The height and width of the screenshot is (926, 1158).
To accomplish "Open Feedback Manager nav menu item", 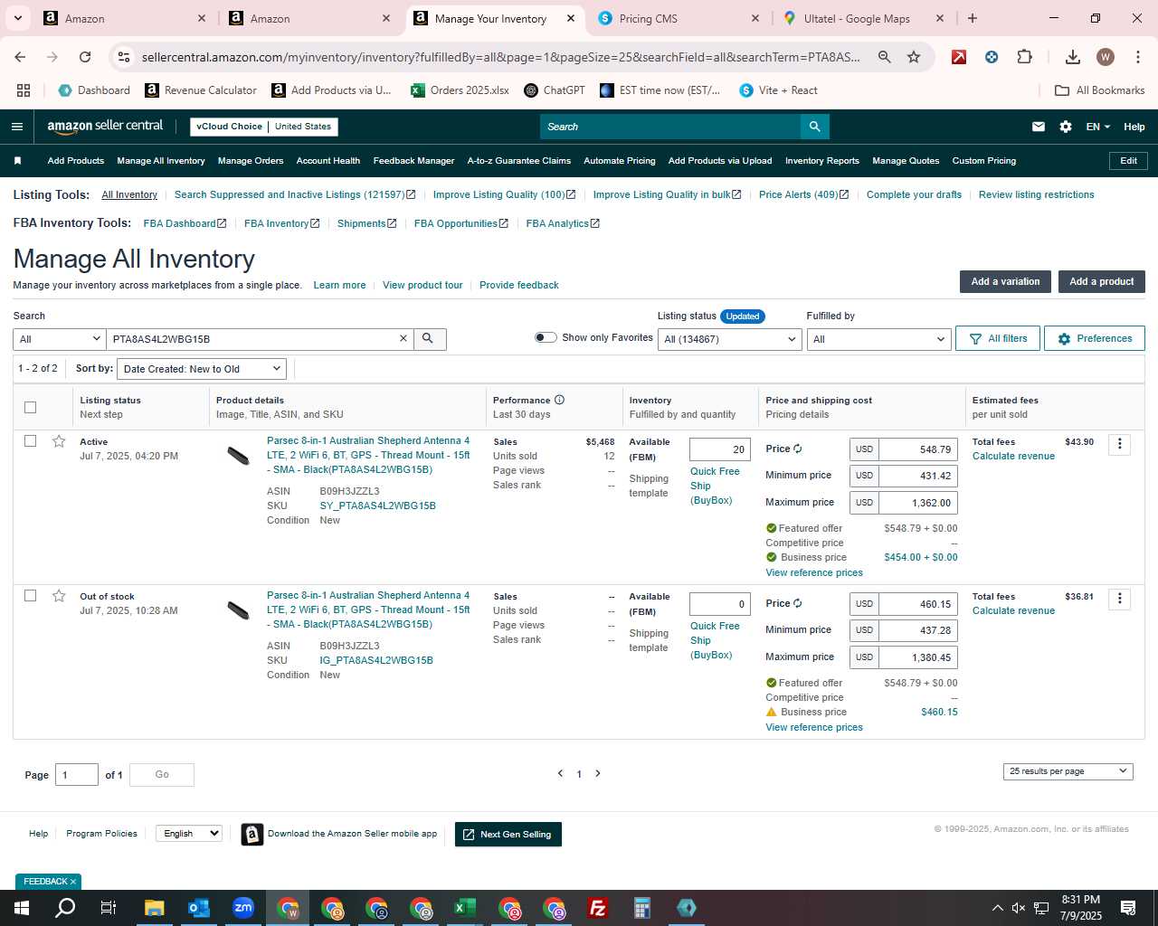I will (413, 161).
